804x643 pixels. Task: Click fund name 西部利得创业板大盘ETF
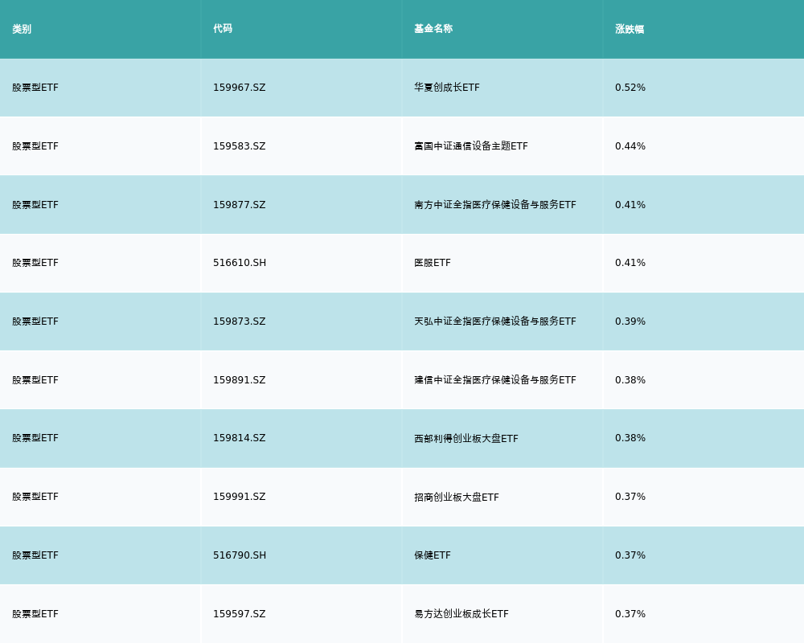(x=466, y=438)
